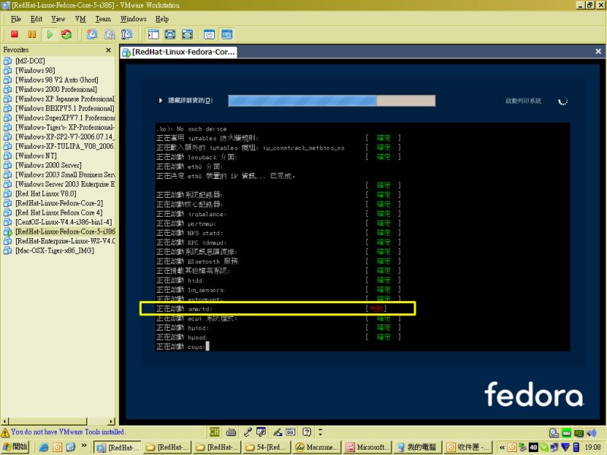
Task: Select [Windows NT] in Favorites
Action: click(x=36, y=155)
